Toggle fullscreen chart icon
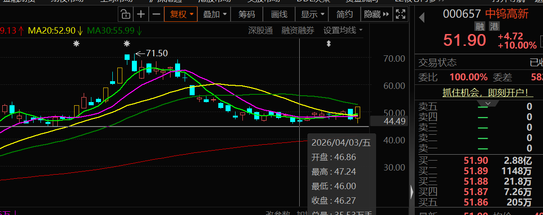The width and height of the screenshot is (543, 215). 400,15
